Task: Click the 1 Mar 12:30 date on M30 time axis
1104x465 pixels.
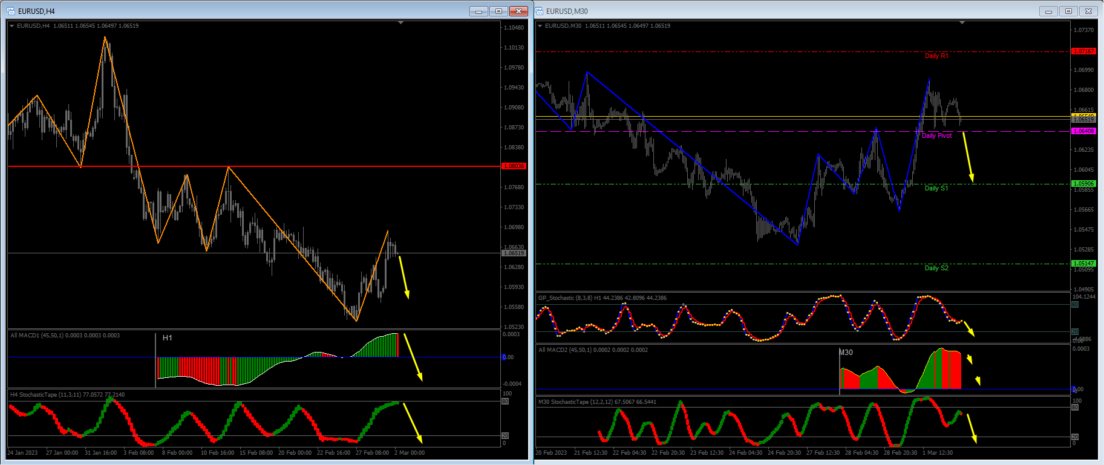Action: [938, 453]
